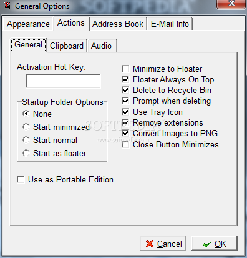This screenshot has height=258, width=247.
Task: Switch to the Appearance tab
Action: point(28,24)
